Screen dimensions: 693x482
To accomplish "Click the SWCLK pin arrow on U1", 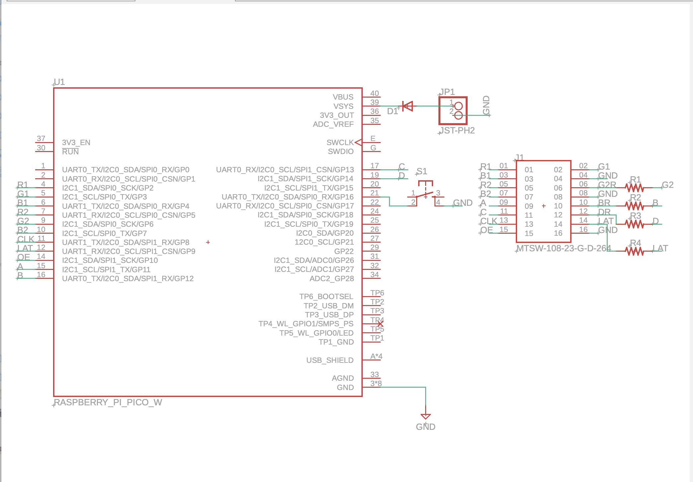I will tap(358, 143).
